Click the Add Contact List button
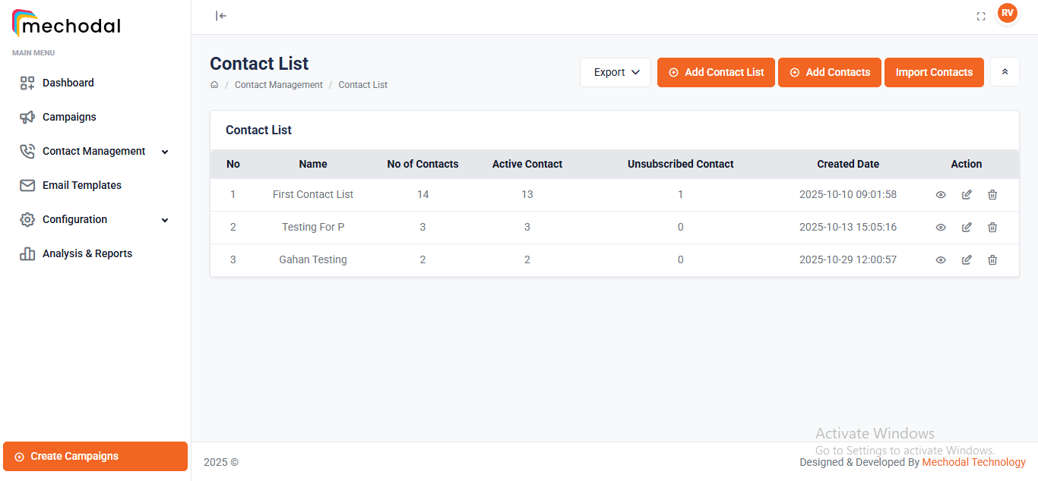The image size is (1038, 481). [715, 72]
